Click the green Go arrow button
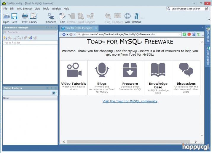This screenshot has width=212, height=153. (x=184, y=34)
